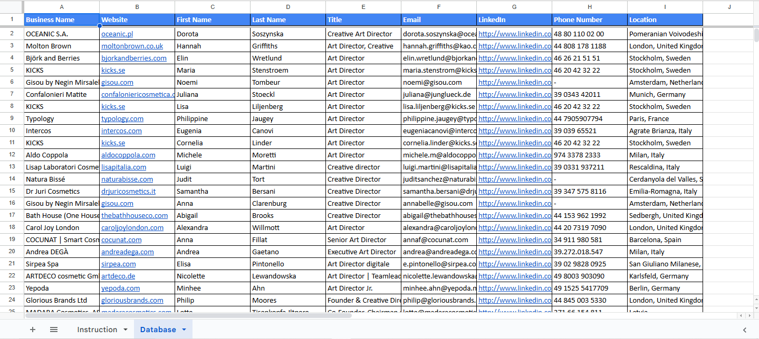Open the LinkedIn link in Dorota's row

point(515,34)
